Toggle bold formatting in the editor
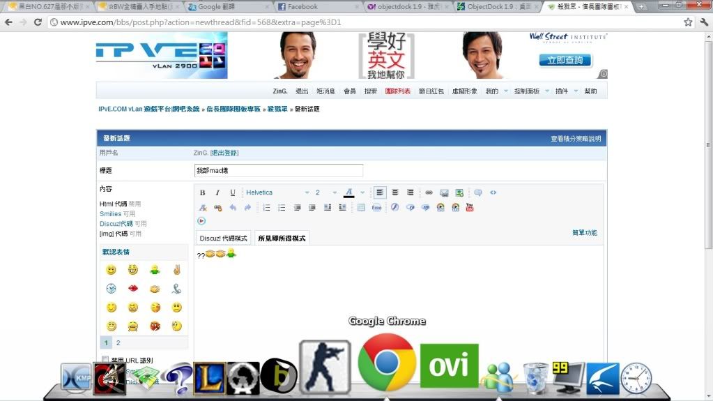Viewport: 713px width, 401px height. tap(203, 192)
